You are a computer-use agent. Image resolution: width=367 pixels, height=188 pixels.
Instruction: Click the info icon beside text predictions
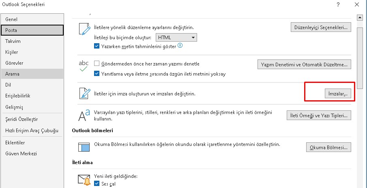(180, 45)
